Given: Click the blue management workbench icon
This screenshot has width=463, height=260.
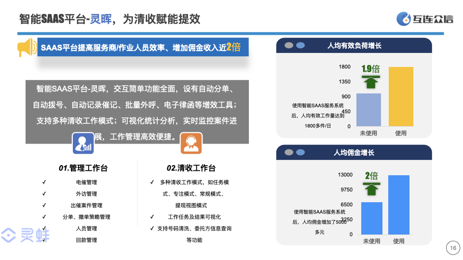Looking at the screenshot, I should (83, 143).
